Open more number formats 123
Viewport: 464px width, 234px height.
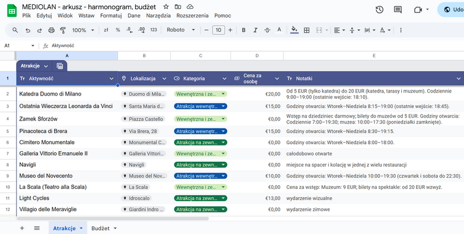pos(154,30)
